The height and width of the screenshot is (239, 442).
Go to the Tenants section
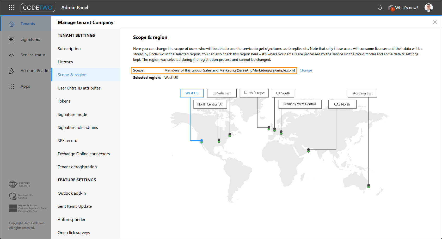coord(26,23)
